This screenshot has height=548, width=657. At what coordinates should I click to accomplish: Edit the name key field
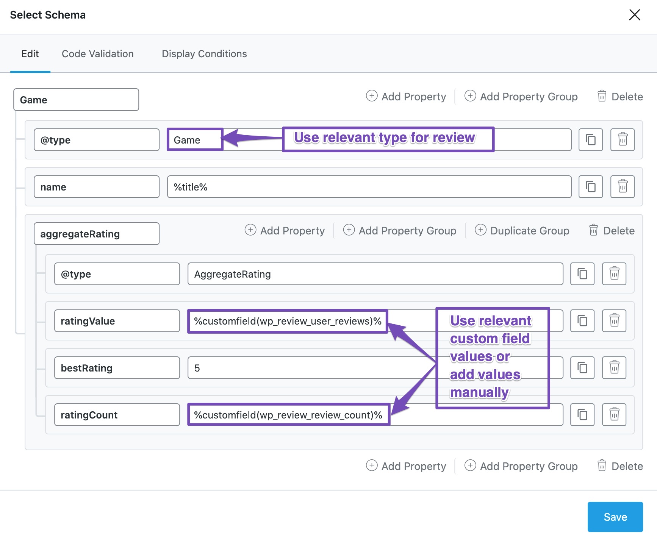click(x=97, y=187)
